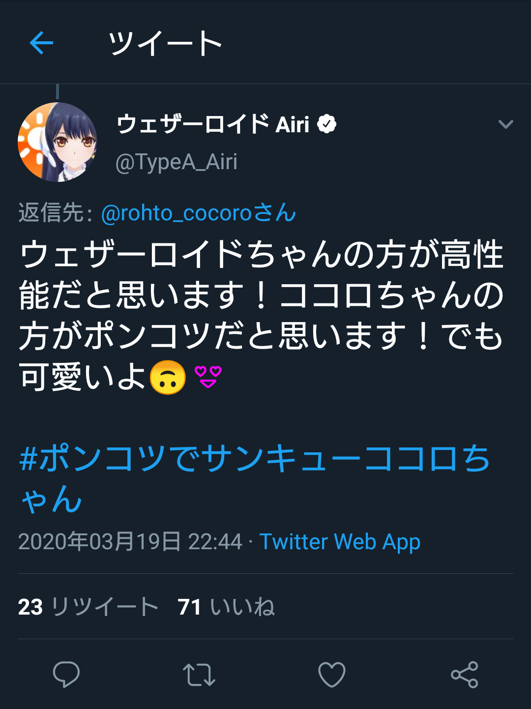Tap the tweet timestamp 2020年03月19日 22:44
Screen dimensions: 531x709
(x=130, y=542)
